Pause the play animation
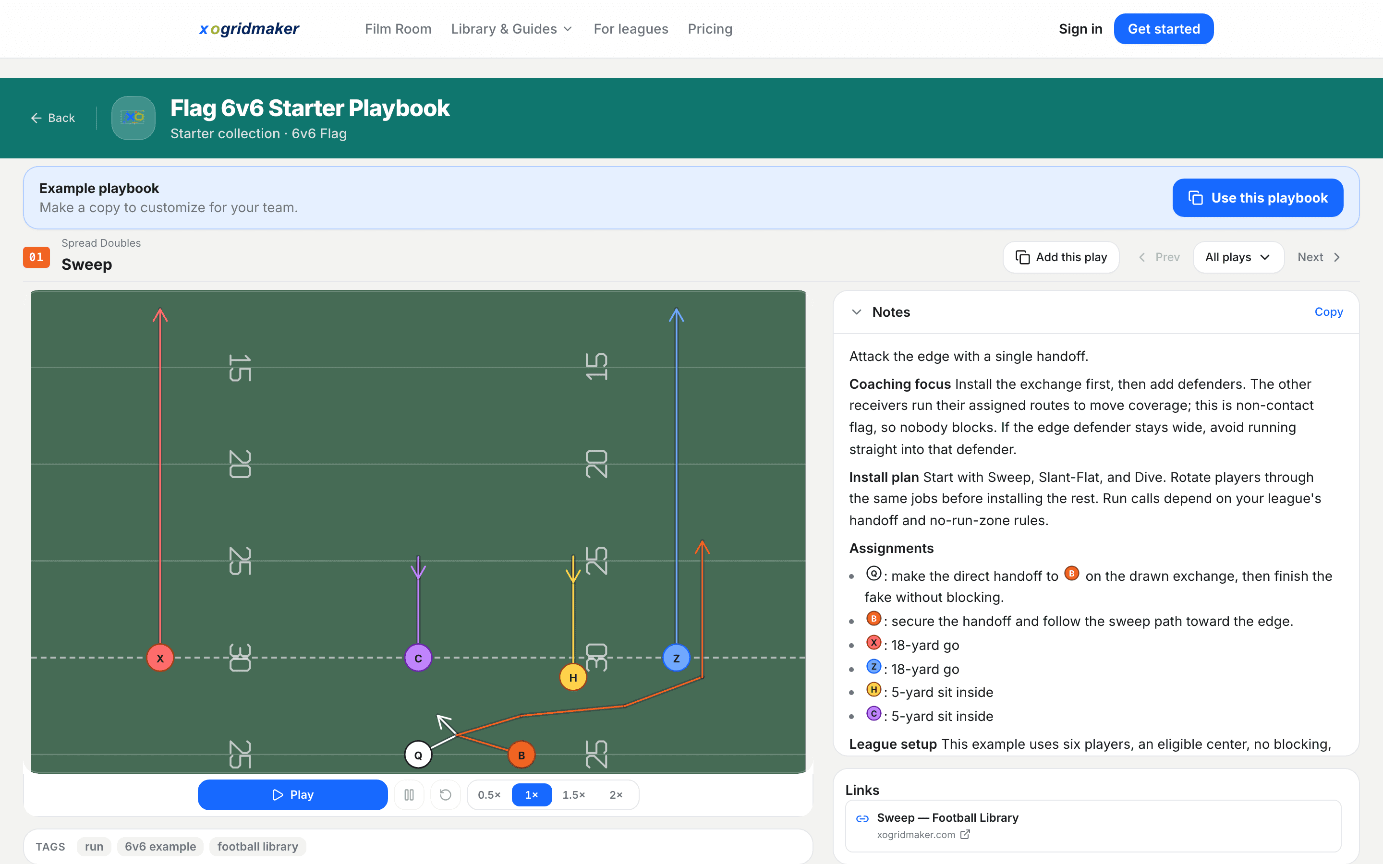This screenshot has width=1383, height=864. click(x=409, y=795)
